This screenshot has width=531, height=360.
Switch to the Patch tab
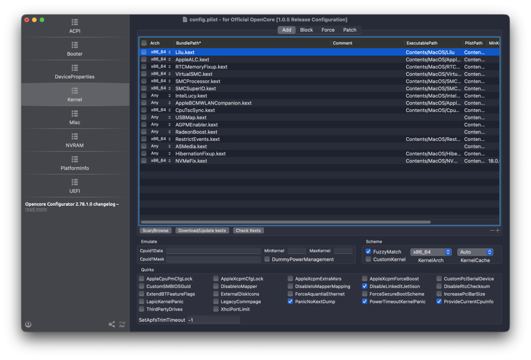(349, 30)
